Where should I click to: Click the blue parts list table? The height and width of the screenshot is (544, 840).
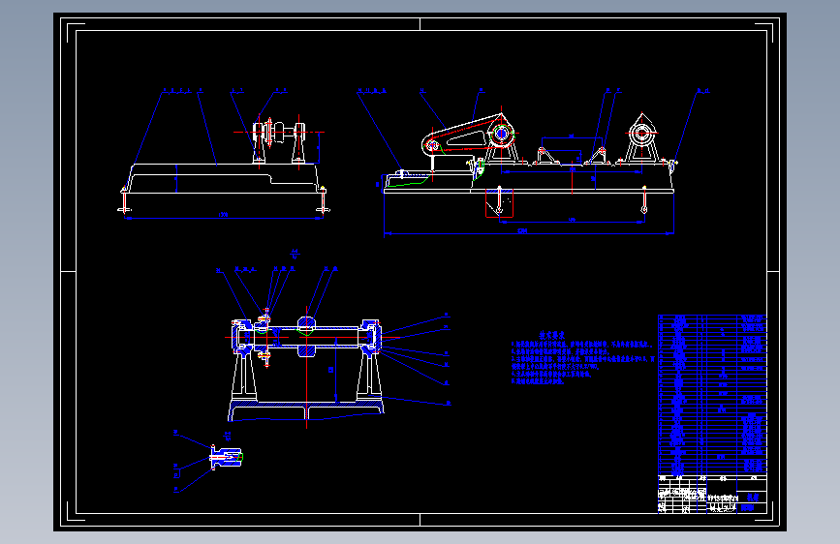coord(712,394)
